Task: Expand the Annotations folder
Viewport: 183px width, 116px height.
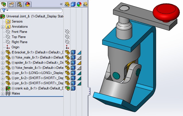Action: pos(3,27)
